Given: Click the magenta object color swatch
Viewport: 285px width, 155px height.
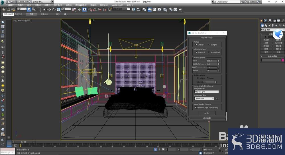Looking at the screenshot, I should [x=283, y=60].
